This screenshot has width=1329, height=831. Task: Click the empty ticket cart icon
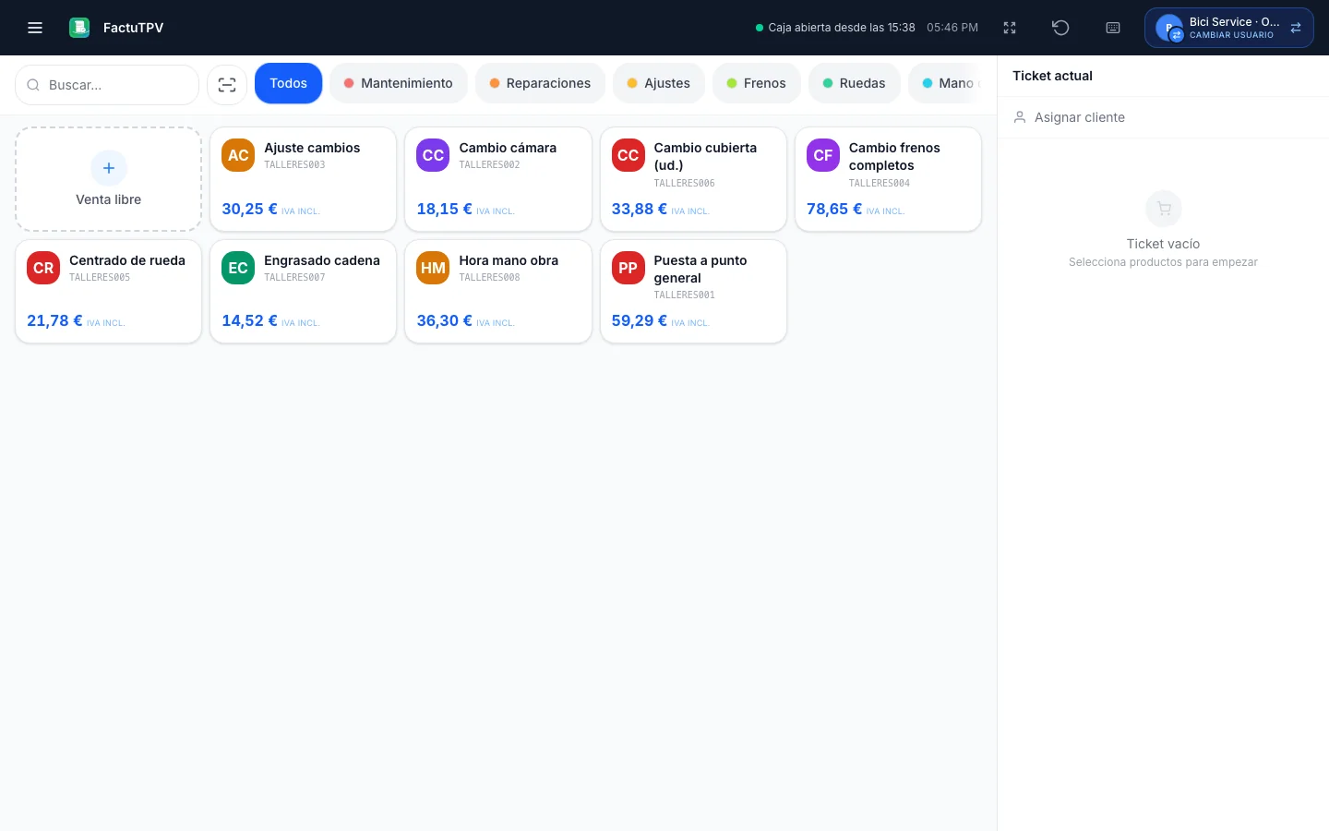(1164, 209)
